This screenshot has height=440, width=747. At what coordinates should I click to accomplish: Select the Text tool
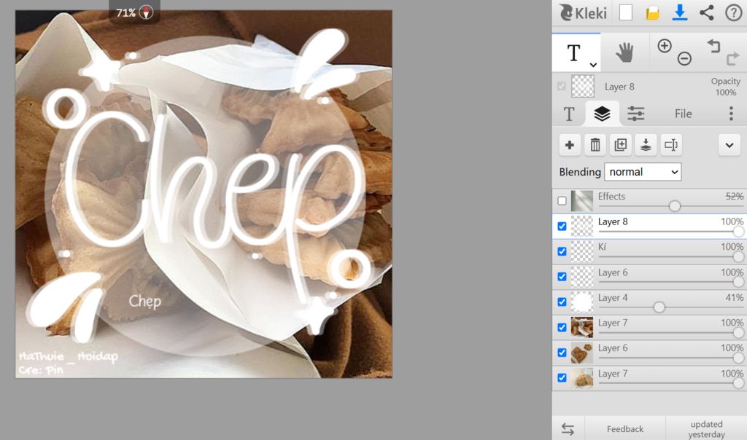[573, 52]
